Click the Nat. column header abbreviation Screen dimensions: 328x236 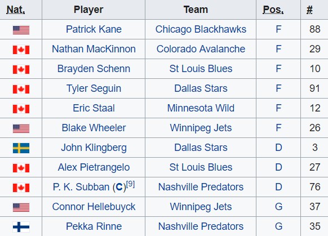tap(16, 10)
